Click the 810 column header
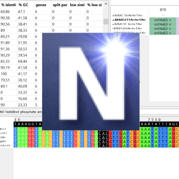Image resolution: width=179 pixels, height=179 pixels. tap(163, 10)
